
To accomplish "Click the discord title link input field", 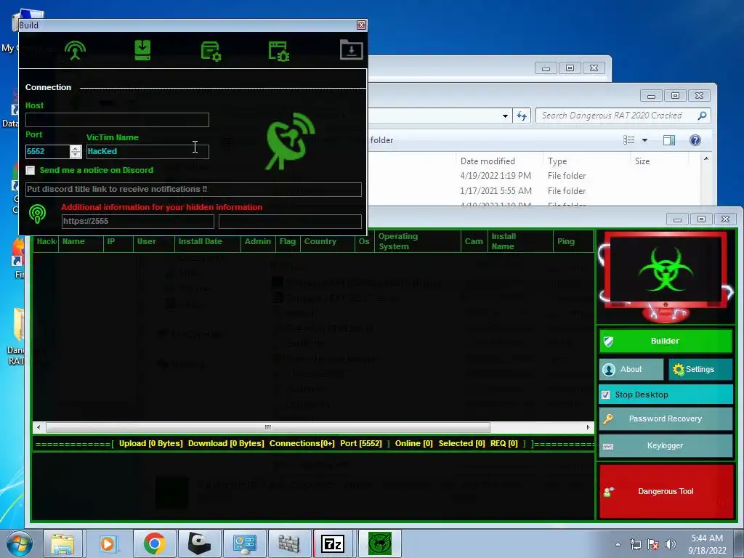I will point(193,190).
